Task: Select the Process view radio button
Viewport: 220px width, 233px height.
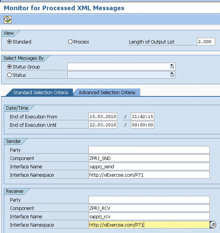Action: point(70,42)
